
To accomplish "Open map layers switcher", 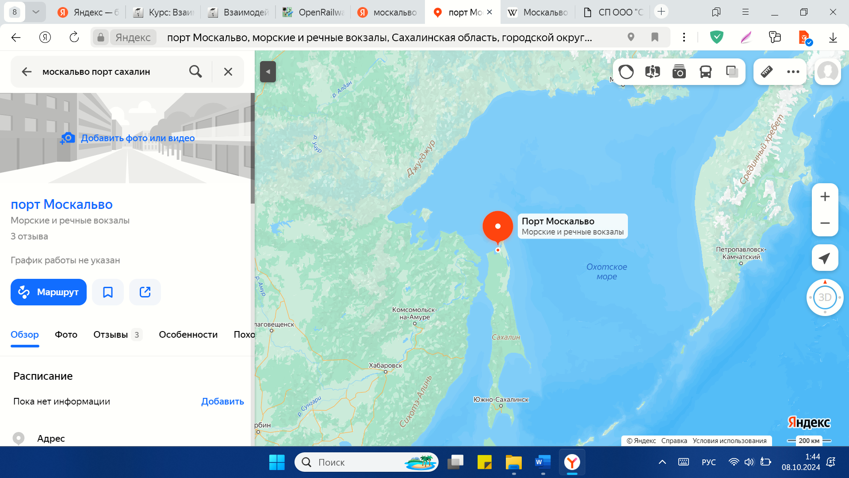I will tap(732, 72).
